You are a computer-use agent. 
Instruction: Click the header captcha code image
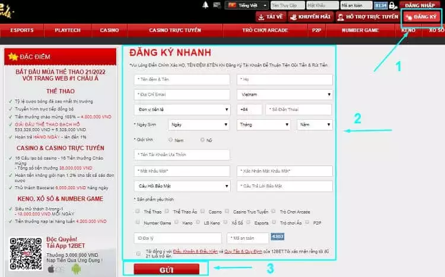coord(380,5)
